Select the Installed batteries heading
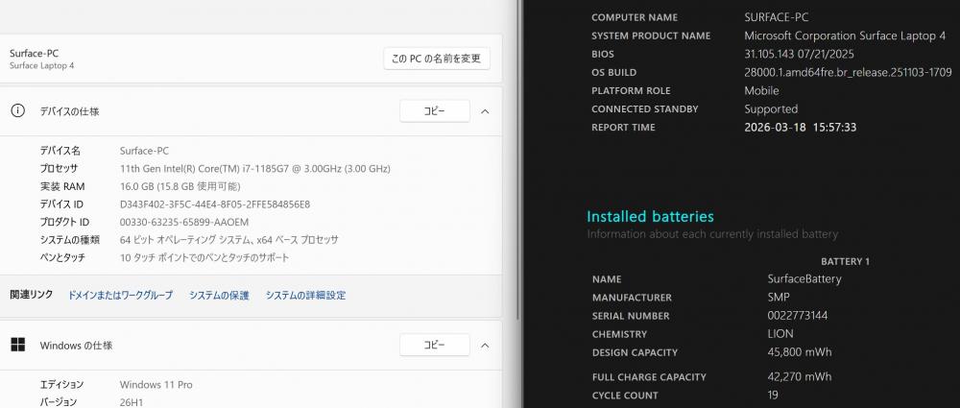960x408 pixels. 650,216
